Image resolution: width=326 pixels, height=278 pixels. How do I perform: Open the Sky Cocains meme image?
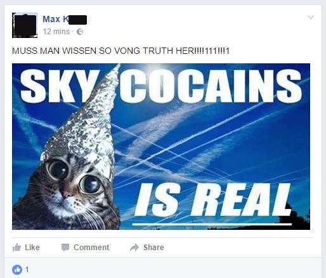pyautogui.click(x=161, y=146)
